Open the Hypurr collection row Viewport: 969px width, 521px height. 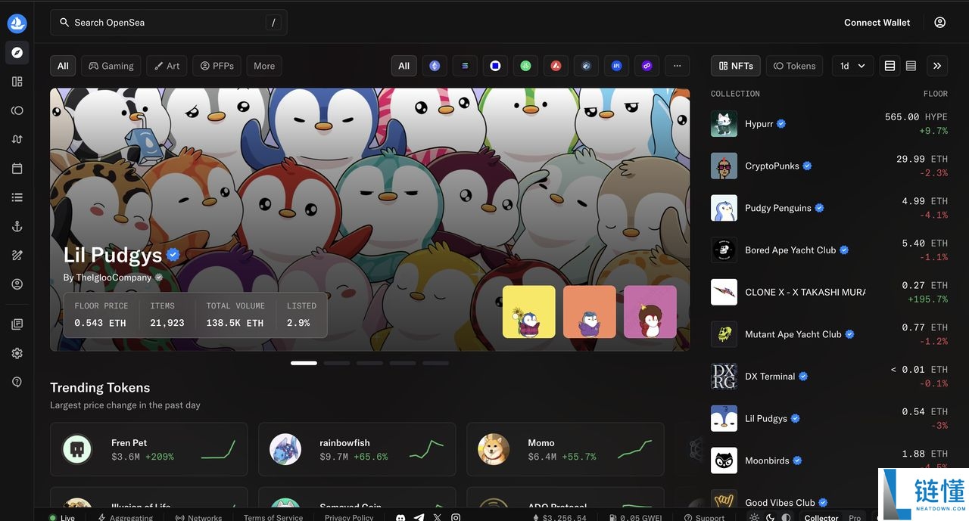pos(829,124)
